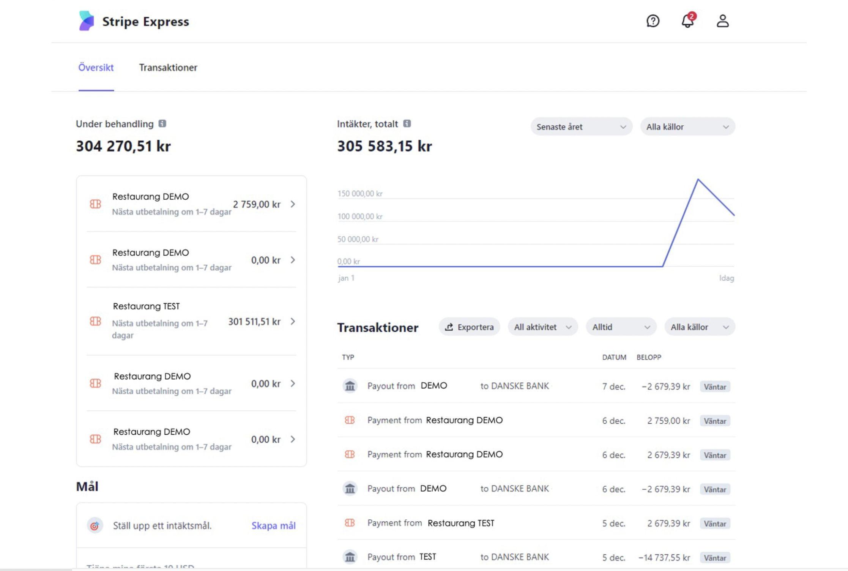Click the Exportera button
Image resolution: width=848 pixels, height=571 pixels.
470,327
